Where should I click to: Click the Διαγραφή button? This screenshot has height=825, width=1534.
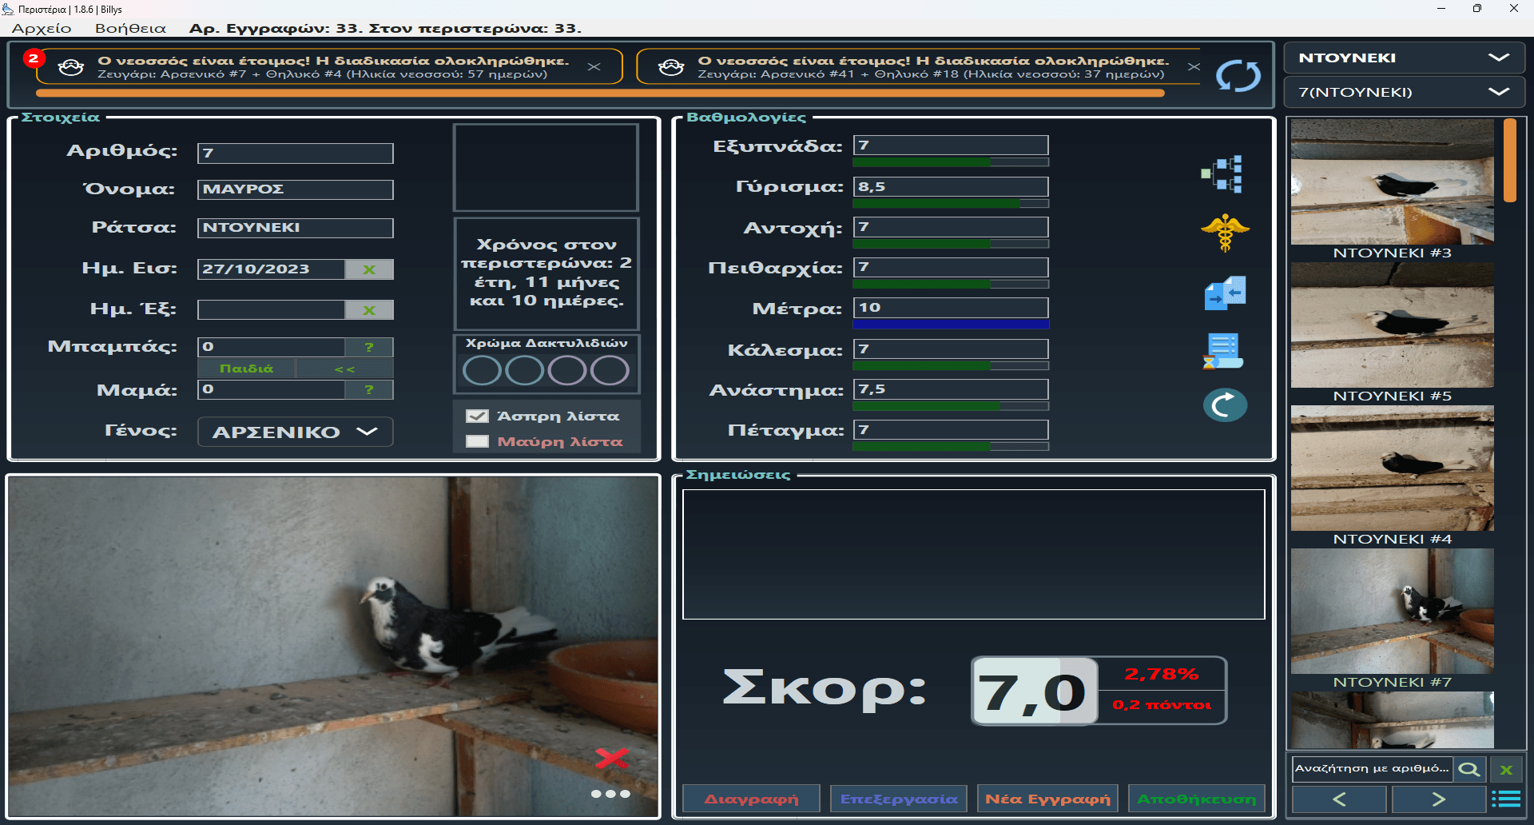tap(751, 799)
